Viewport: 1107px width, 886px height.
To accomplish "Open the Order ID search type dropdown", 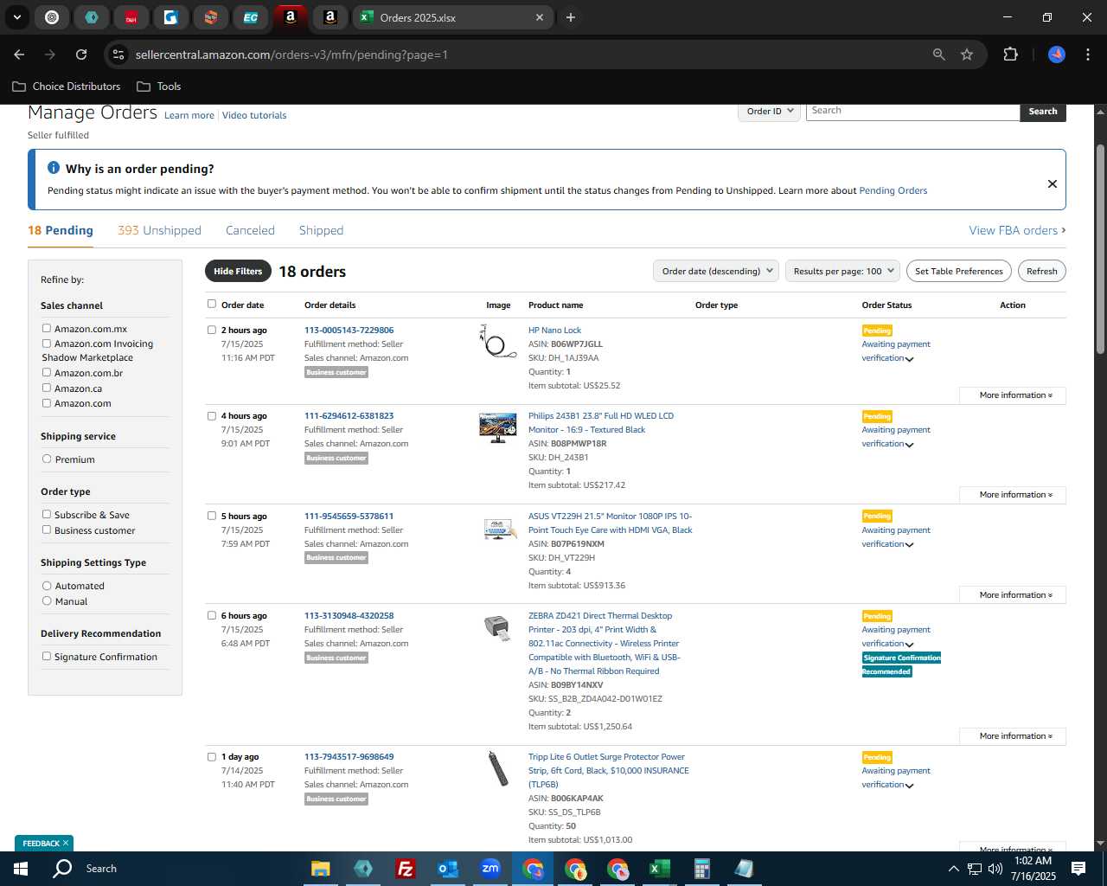I will pos(769,111).
